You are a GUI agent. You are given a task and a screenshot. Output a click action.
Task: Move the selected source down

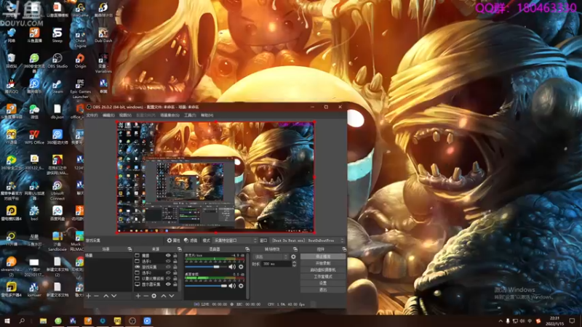[x=172, y=296]
